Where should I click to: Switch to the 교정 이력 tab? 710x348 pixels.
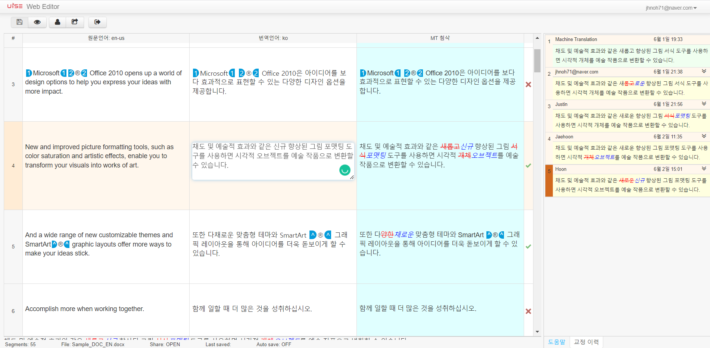586,342
